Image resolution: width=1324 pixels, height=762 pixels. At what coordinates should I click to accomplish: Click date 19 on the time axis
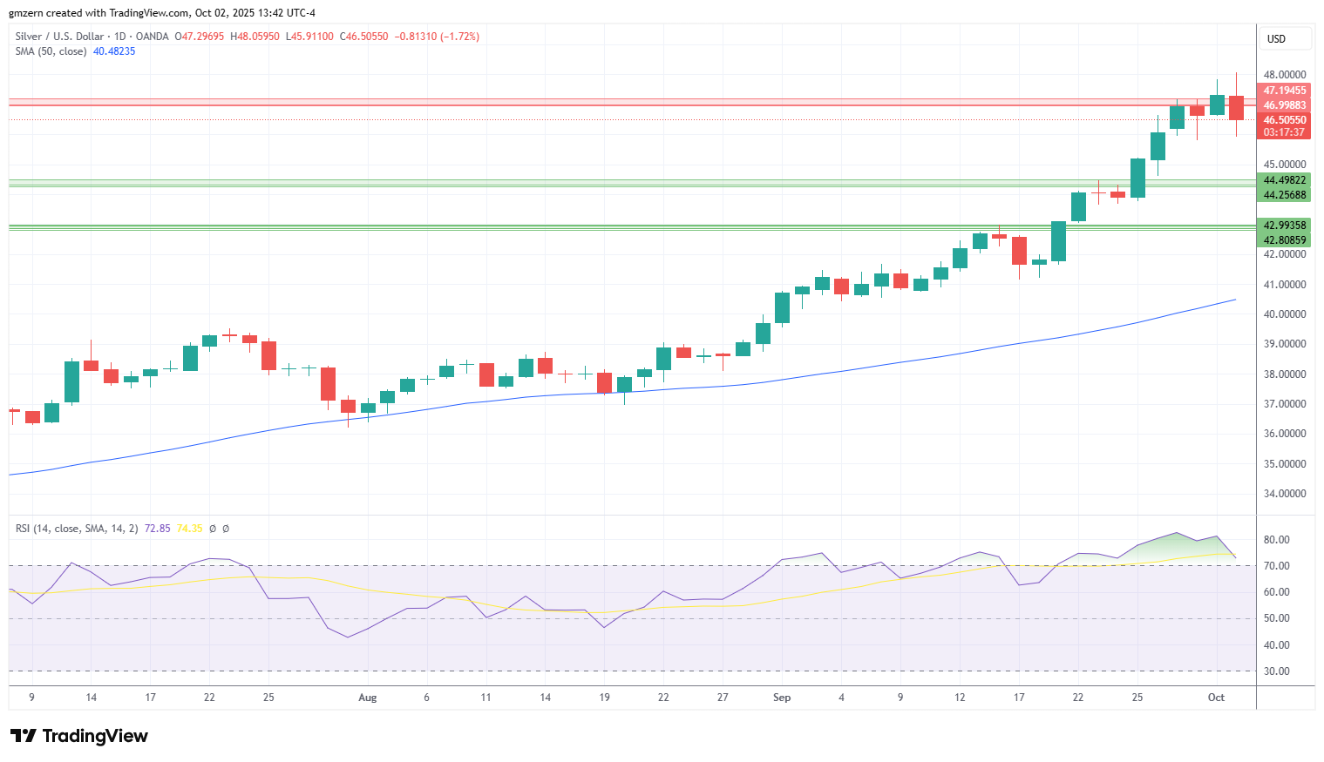[604, 698]
